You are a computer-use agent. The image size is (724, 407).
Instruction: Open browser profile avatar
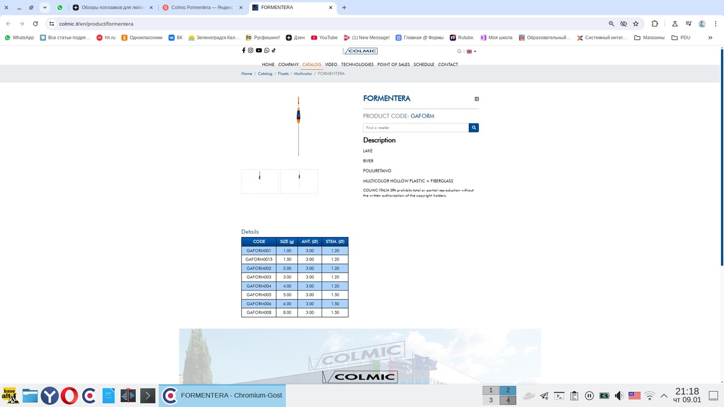point(702,24)
